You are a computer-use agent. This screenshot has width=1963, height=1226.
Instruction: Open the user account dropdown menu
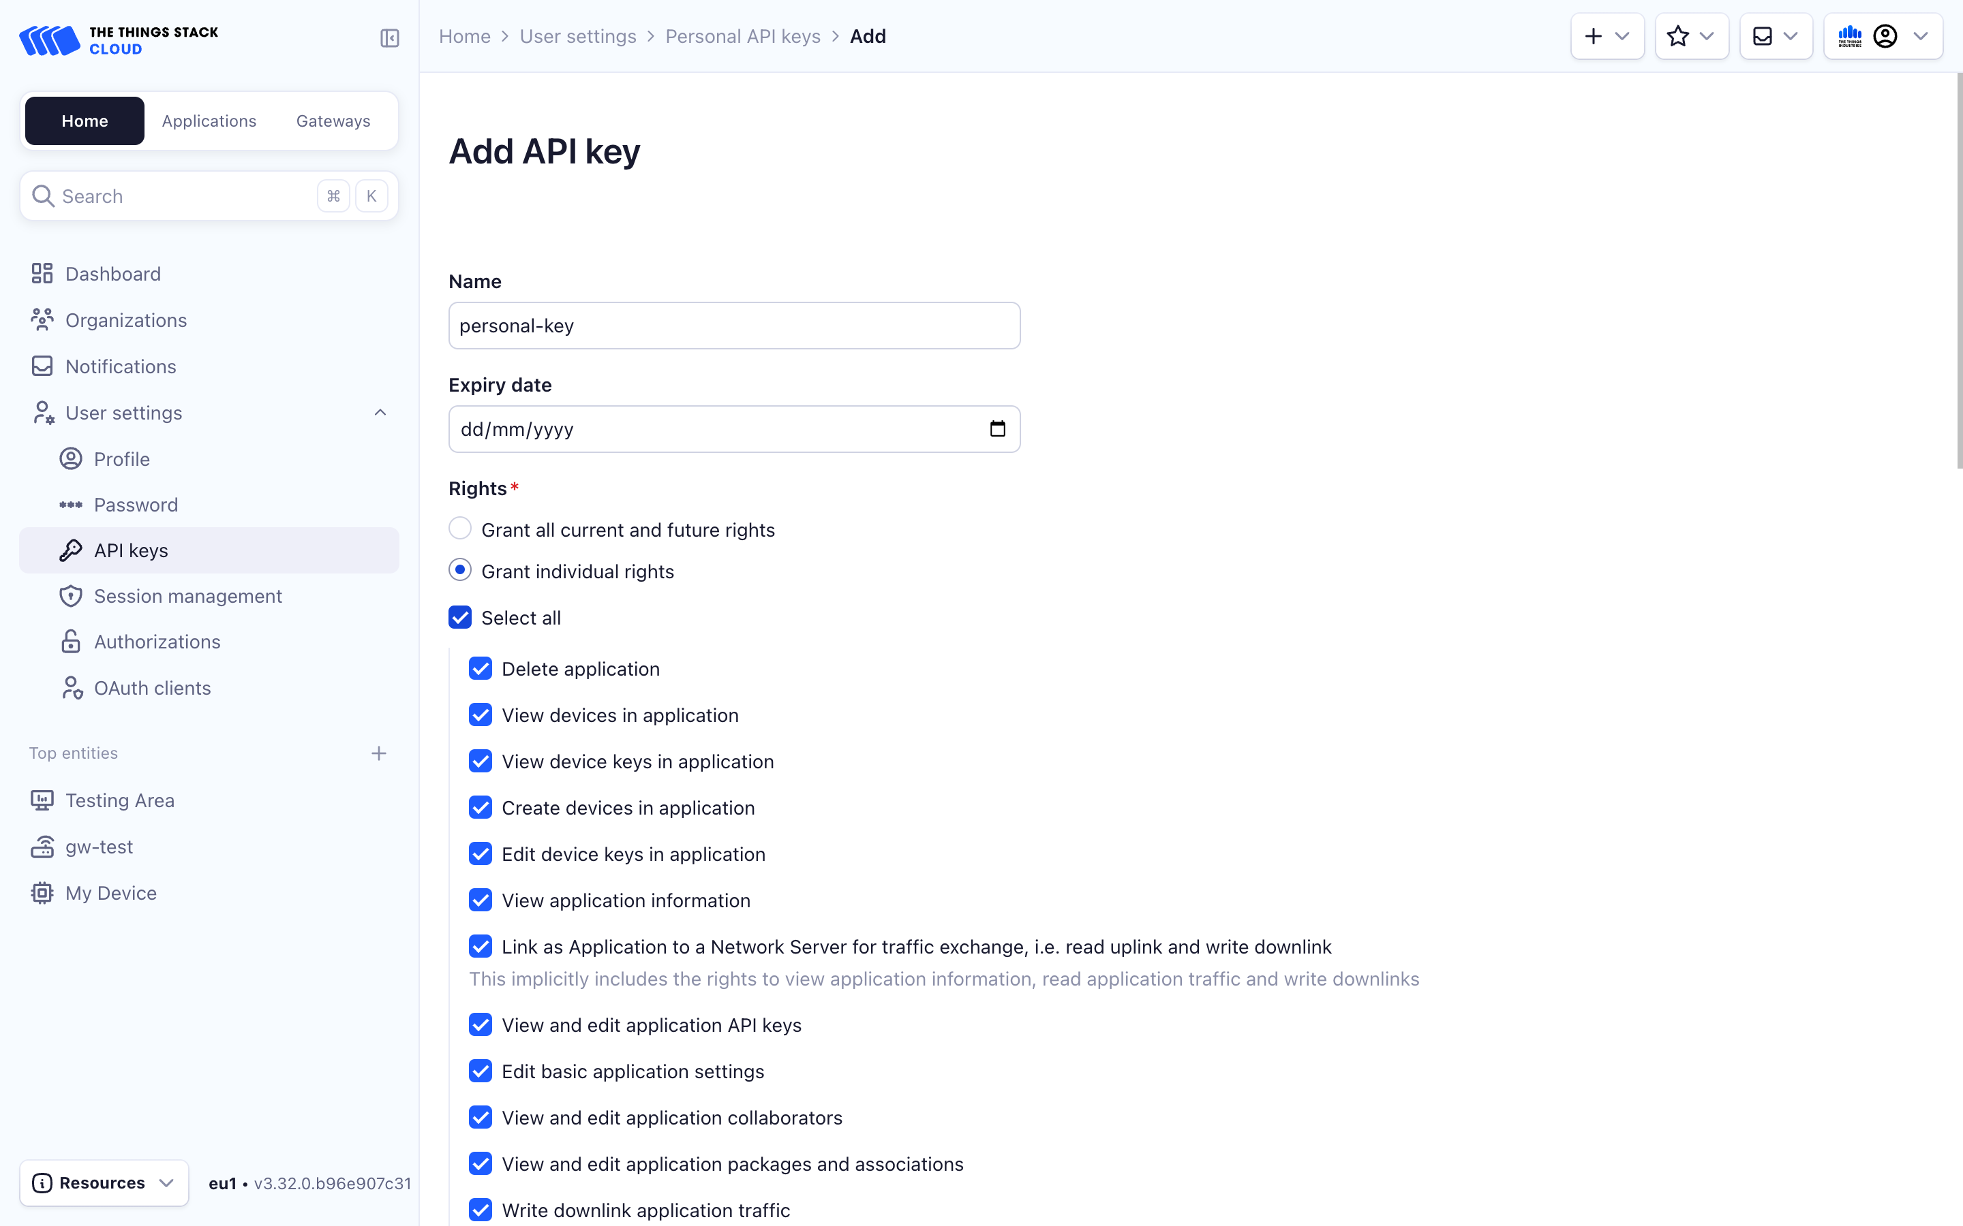pos(1883,37)
